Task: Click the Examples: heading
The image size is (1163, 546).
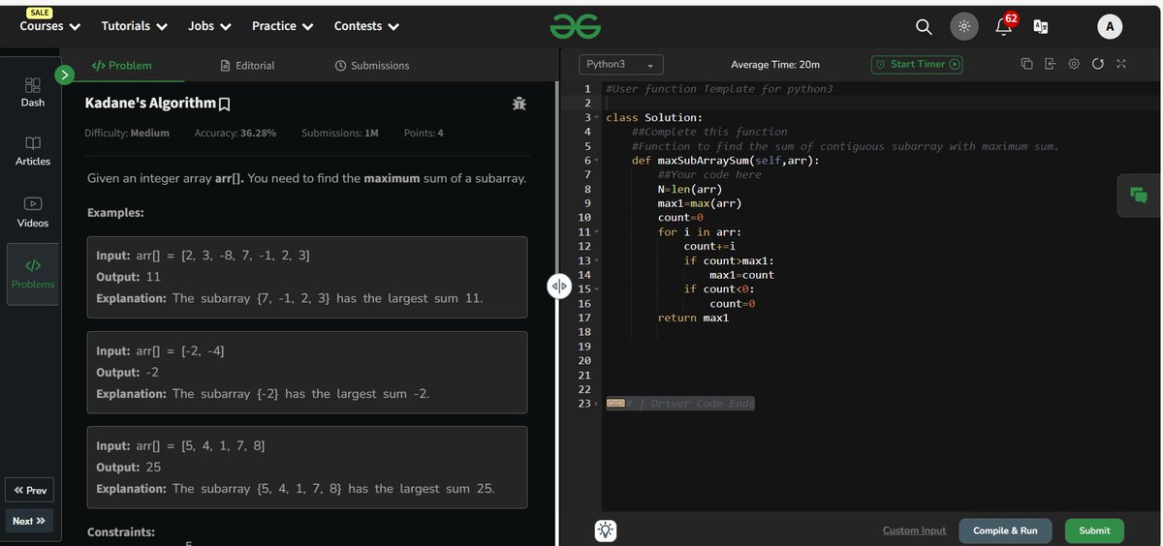Action: (x=115, y=212)
